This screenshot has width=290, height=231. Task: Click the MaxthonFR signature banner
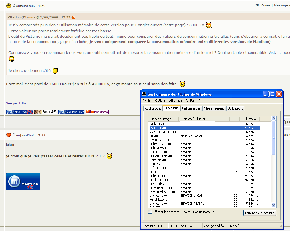(x=19, y=112)
